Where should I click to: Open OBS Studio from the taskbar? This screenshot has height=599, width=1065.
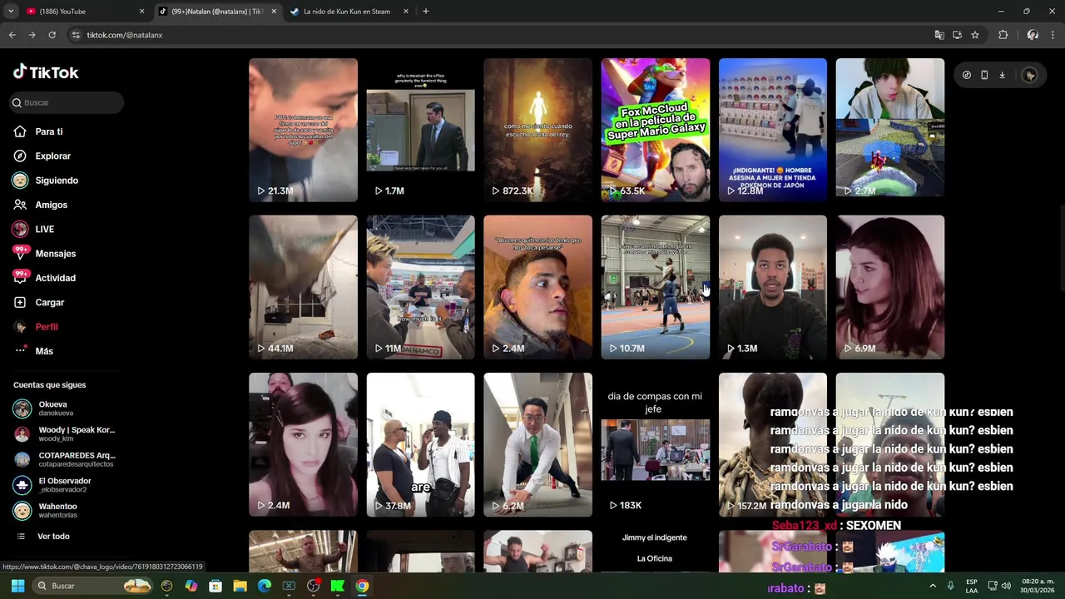pos(314,586)
